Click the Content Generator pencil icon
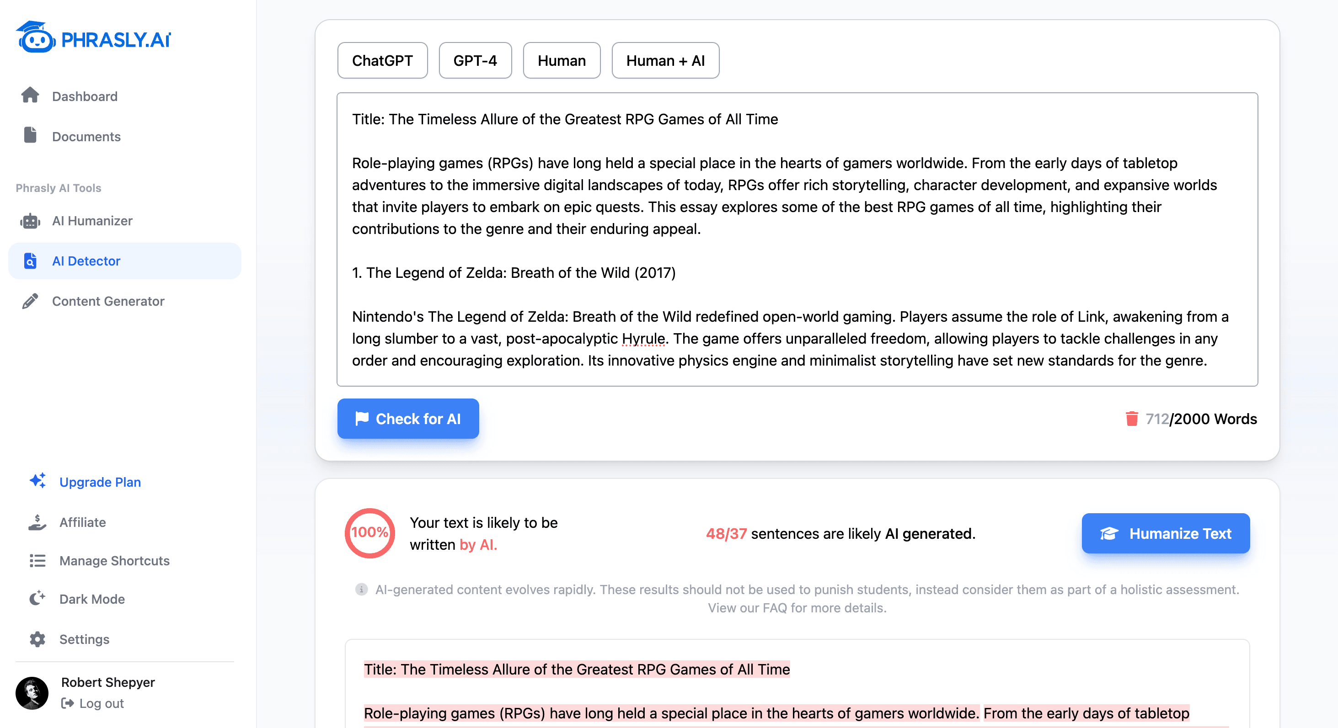This screenshot has height=728, width=1338. 30,301
